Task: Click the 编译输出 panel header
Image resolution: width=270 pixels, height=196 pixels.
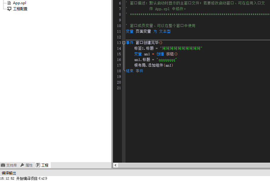Action: pyautogui.click(x=9, y=173)
